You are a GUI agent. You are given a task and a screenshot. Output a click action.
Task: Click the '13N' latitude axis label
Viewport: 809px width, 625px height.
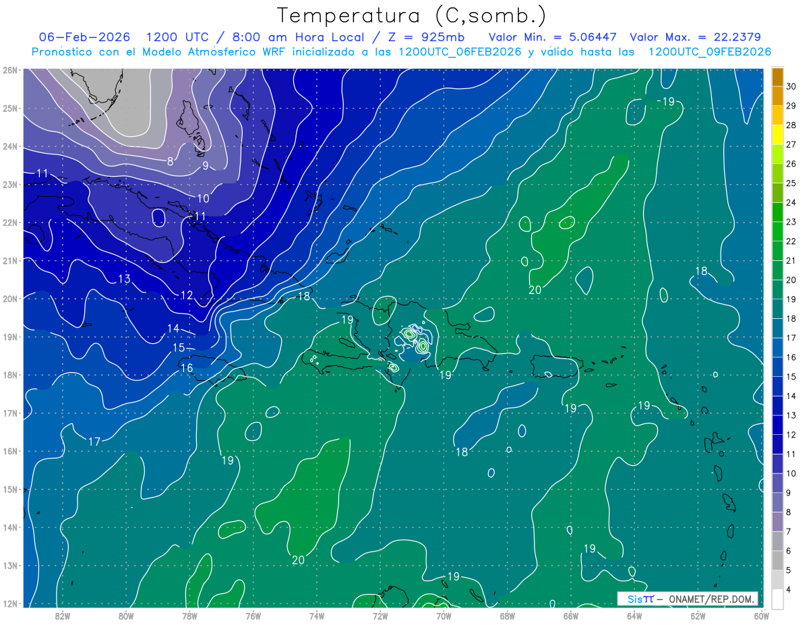click(x=10, y=566)
